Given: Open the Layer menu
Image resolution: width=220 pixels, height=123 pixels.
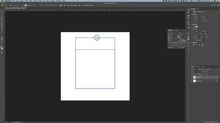Looking at the screenshot, I should [x=26, y=1].
